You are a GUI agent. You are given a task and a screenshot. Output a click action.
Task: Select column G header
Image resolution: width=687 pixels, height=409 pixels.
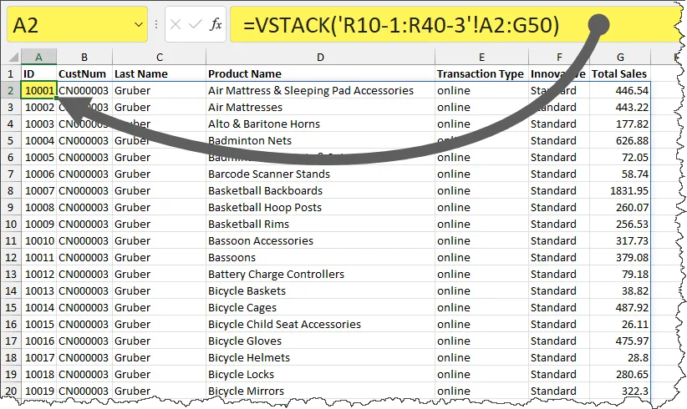click(x=619, y=57)
